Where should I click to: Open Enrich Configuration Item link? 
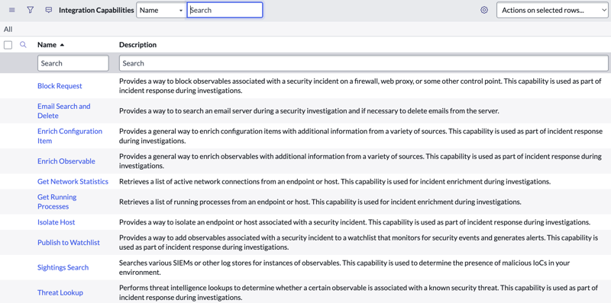pyautogui.click(x=70, y=136)
